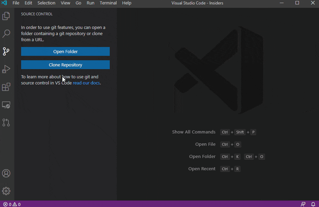Viewport: 319px width, 207px height.
Task: Open the Explorer view in the activity bar
Action: tap(6, 16)
